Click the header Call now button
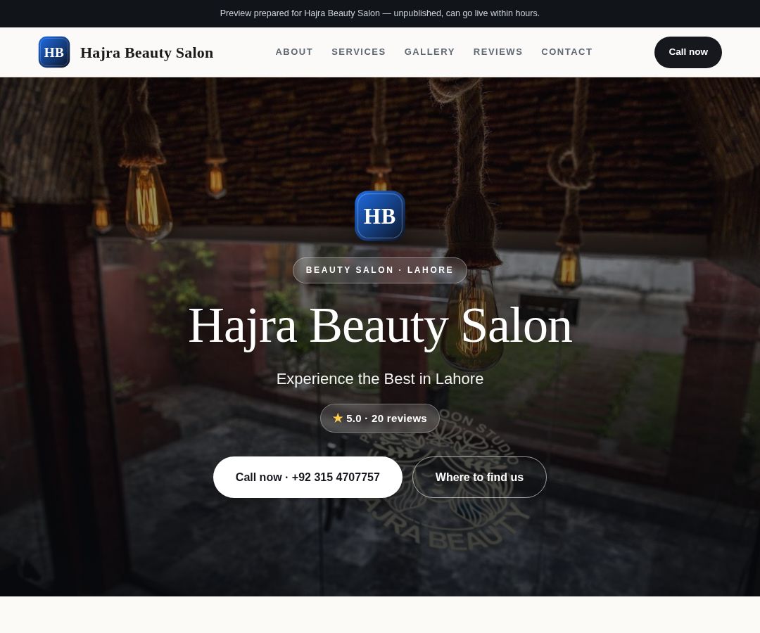This screenshot has height=633, width=760. coord(688,52)
